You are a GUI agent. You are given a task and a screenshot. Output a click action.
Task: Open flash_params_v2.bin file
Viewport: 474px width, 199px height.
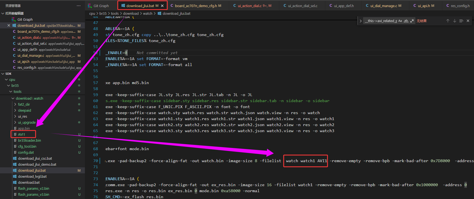tap(33, 188)
